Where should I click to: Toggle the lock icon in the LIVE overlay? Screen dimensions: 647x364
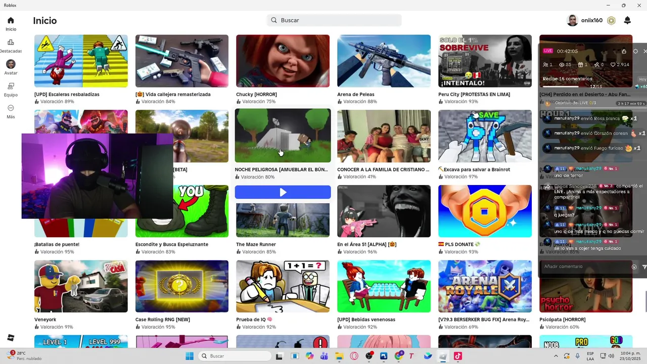tap(624, 51)
